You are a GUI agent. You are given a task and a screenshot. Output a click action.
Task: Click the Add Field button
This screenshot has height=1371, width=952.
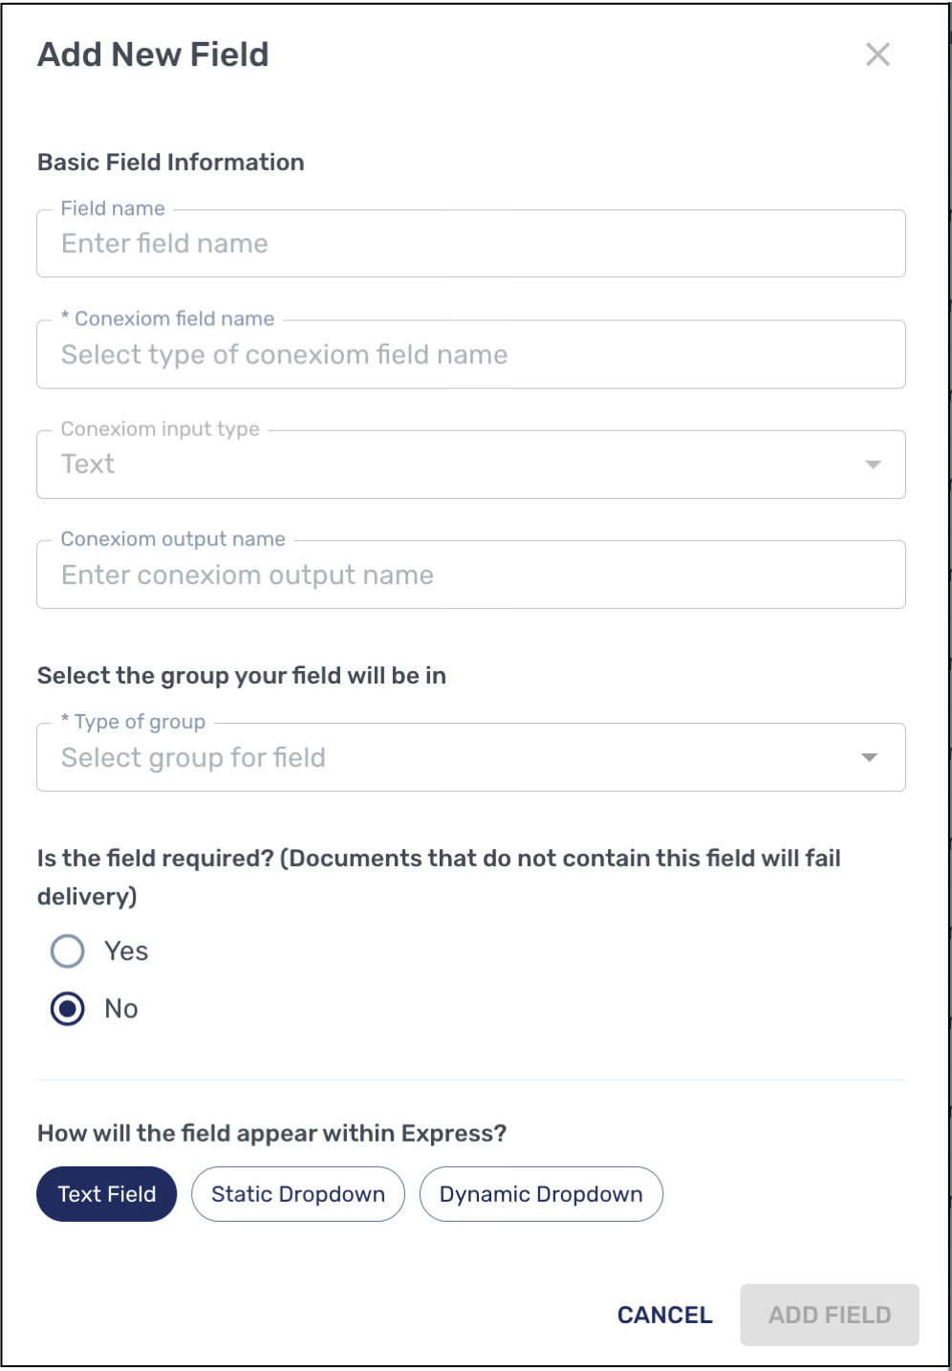(x=828, y=1315)
